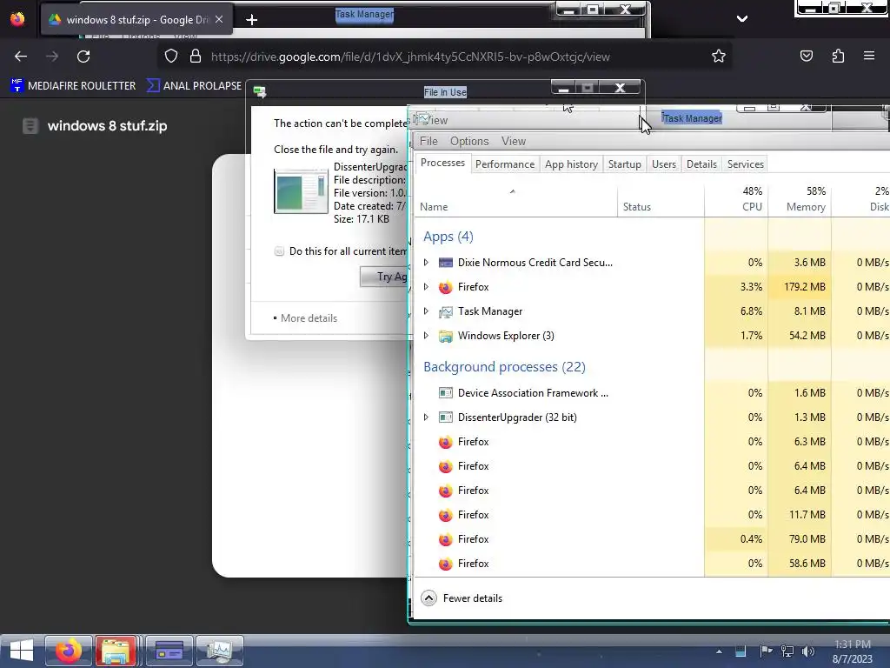
Task: Switch to the Startup tab
Action: click(x=624, y=164)
